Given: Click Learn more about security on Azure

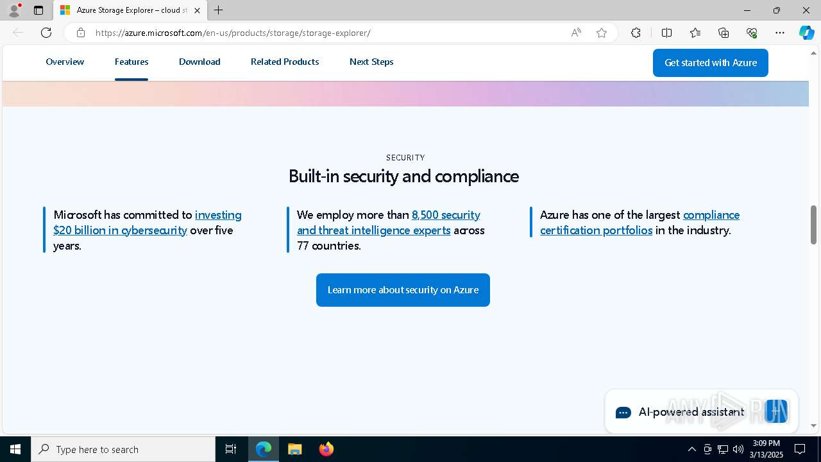Looking at the screenshot, I should [403, 290].
